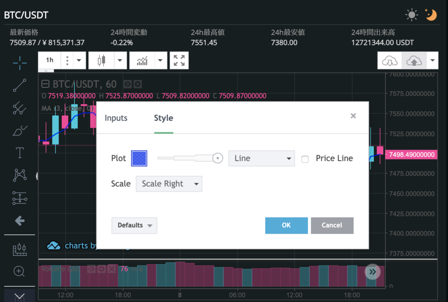Select the XABCD pattern tool
448x302 pixels.
(20, 175)
